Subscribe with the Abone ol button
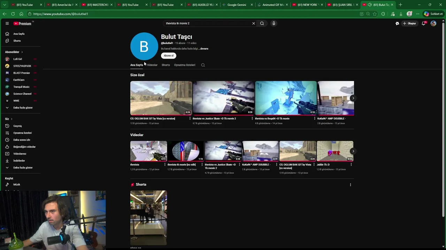The image size is (446, 250). [169, 56]
